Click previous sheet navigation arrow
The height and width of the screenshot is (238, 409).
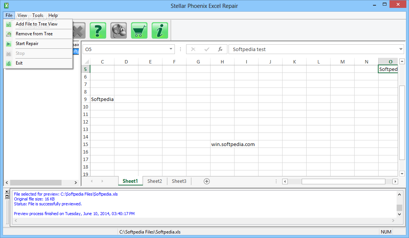[x=92, y=181]
